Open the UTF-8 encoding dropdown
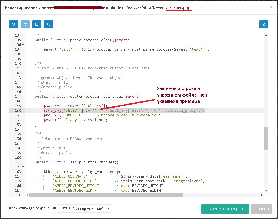The image size is (278, 219). click(84, 209)
